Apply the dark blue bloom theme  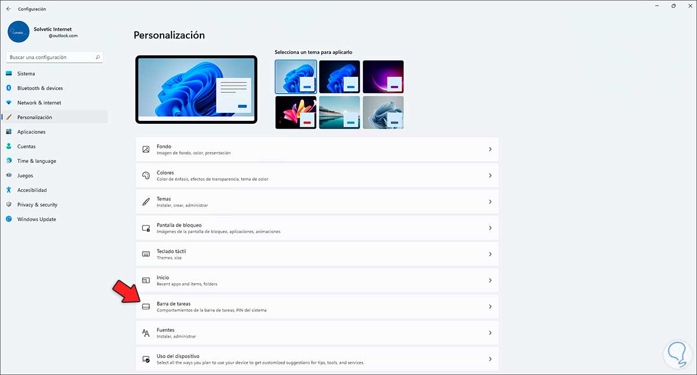click(339, 77)
